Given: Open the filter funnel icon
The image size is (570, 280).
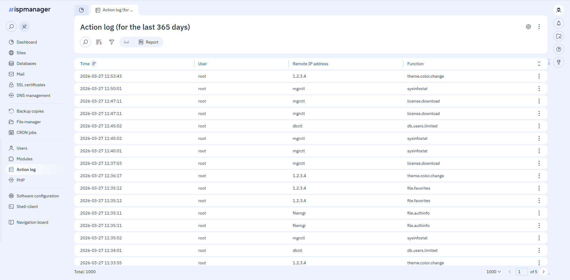Looking at the screenshot, I should [x=112, y=42].
